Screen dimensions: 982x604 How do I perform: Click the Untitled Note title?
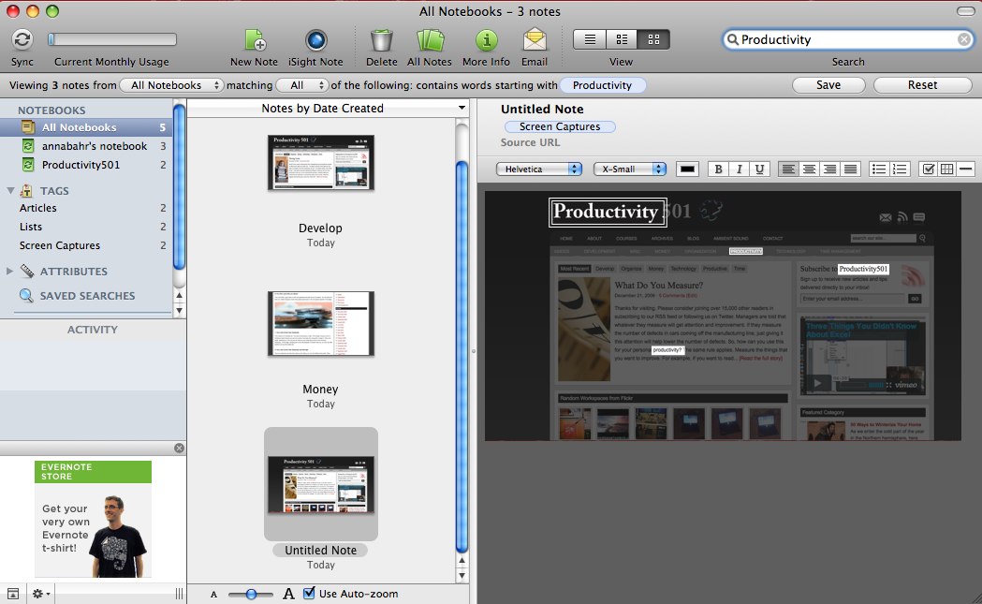542,109
